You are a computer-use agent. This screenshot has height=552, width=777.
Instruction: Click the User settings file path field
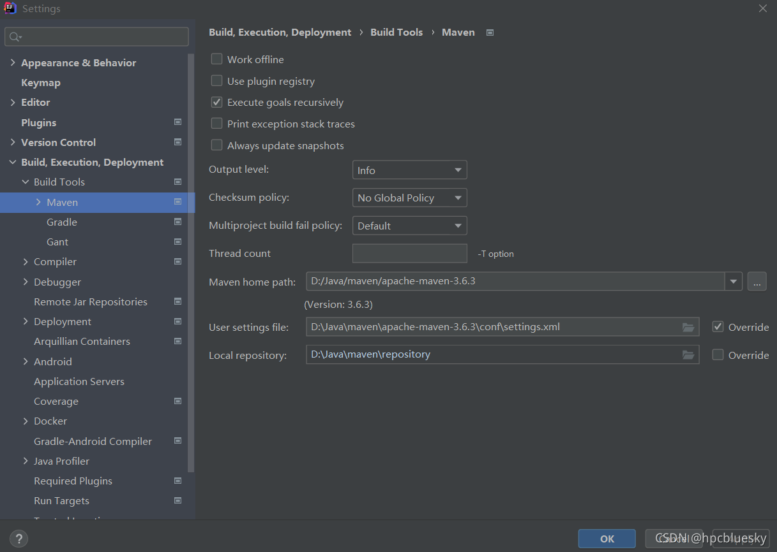click(502, 327)
